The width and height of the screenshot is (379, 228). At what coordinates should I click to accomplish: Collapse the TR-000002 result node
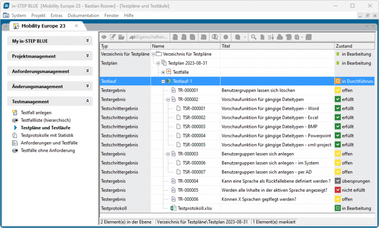point(169,99)
